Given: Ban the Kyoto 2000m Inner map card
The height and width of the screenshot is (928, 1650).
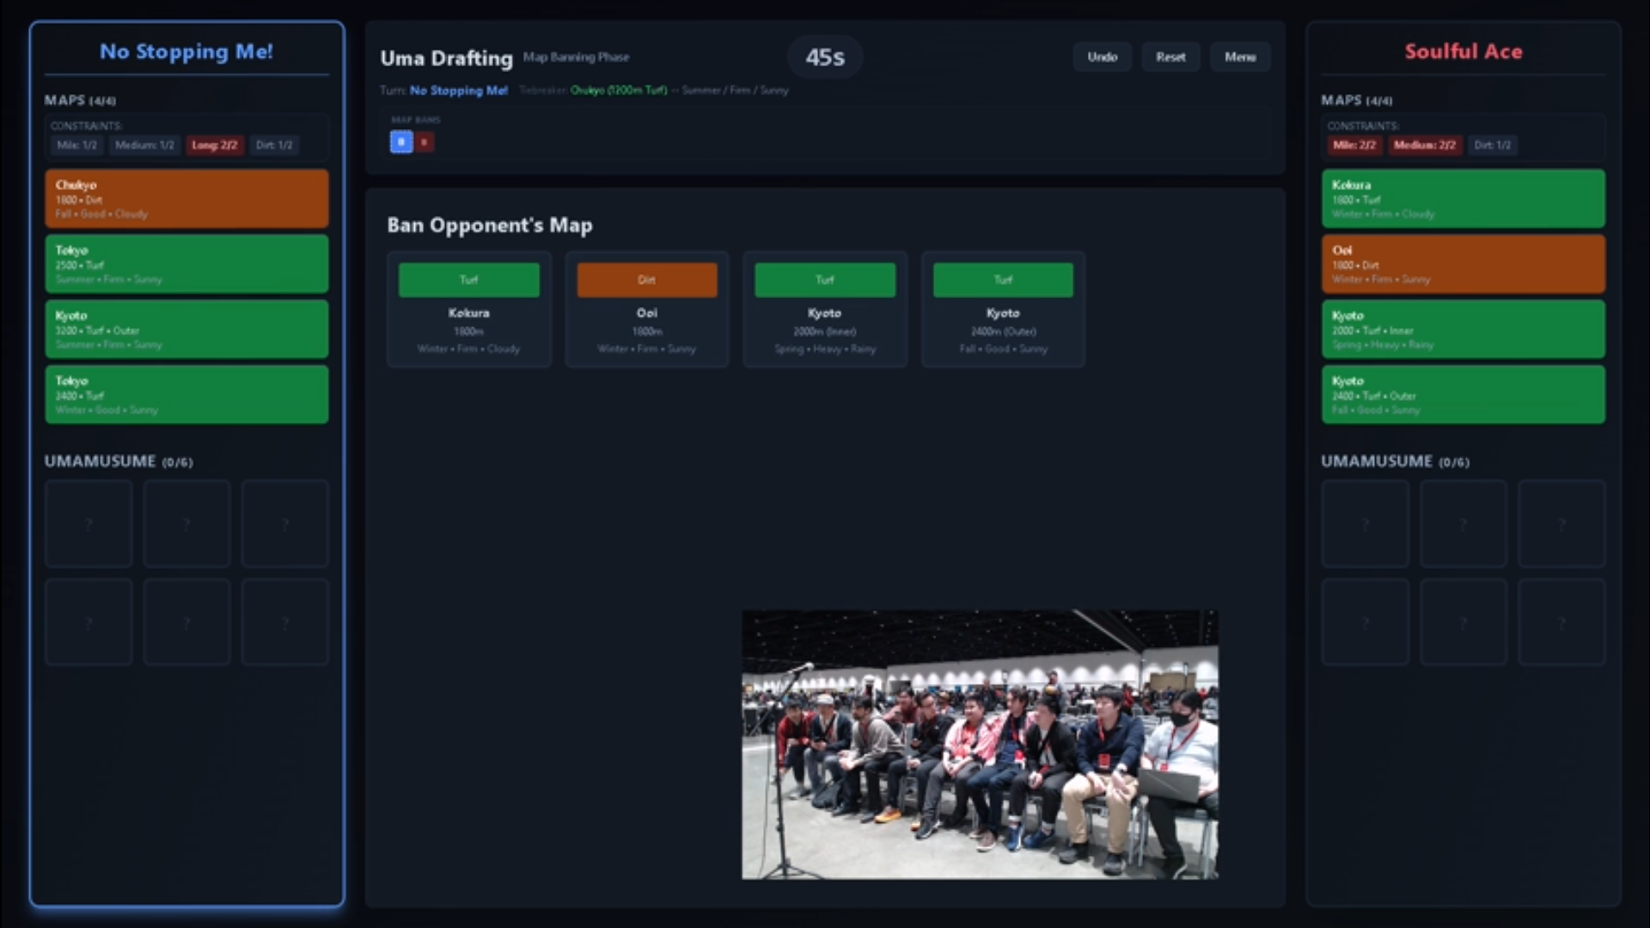Looking at the screenshot, I should [825, 309].
